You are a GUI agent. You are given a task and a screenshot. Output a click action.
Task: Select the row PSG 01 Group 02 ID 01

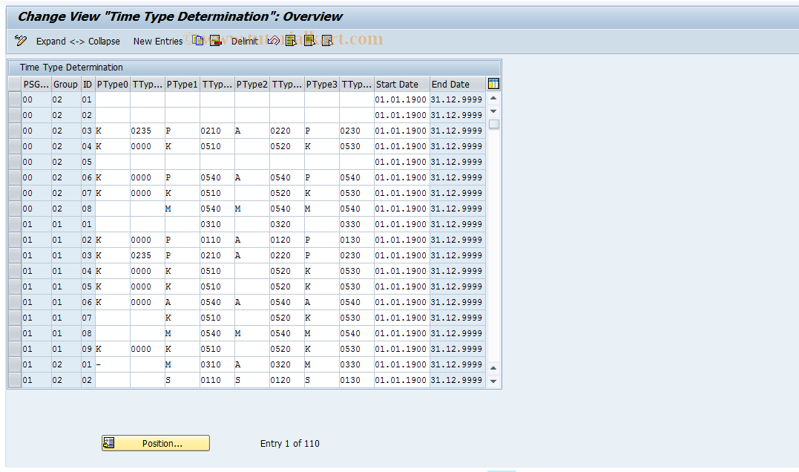15,365
